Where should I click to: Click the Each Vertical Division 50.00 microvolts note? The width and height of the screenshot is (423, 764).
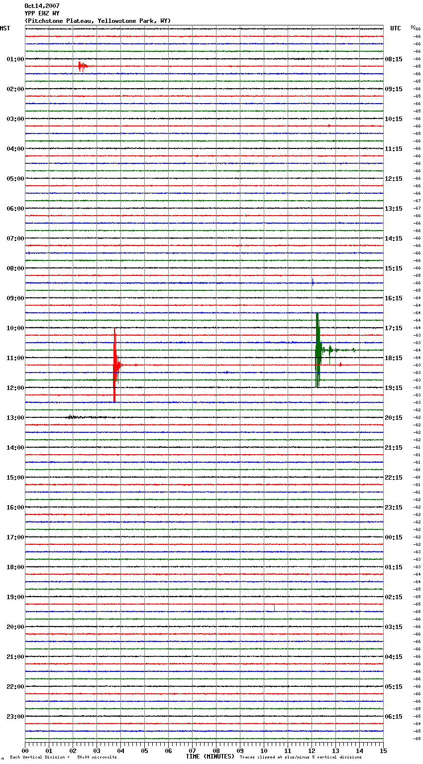63,758
